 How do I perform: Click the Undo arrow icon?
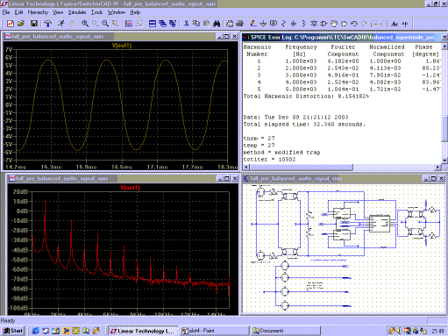coord(354,24)
